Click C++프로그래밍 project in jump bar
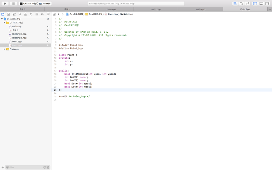Image resolution: width=272 pixels, height=170 pixels. click(75, 14)
